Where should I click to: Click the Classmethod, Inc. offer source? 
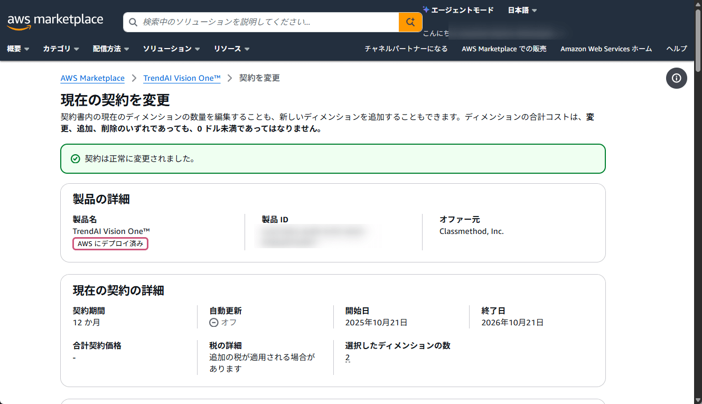(472, 231)
